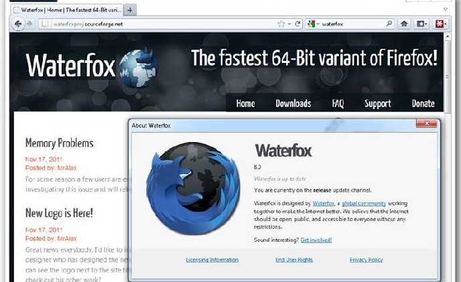Open the Memory Problems post heading
The height and width of the screenshot is (282, 461).
click(60, 143)
